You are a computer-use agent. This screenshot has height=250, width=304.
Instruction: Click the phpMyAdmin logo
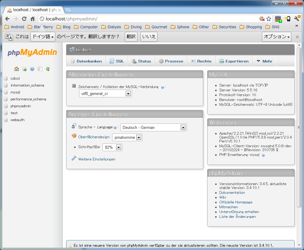(x=32, y=52)
